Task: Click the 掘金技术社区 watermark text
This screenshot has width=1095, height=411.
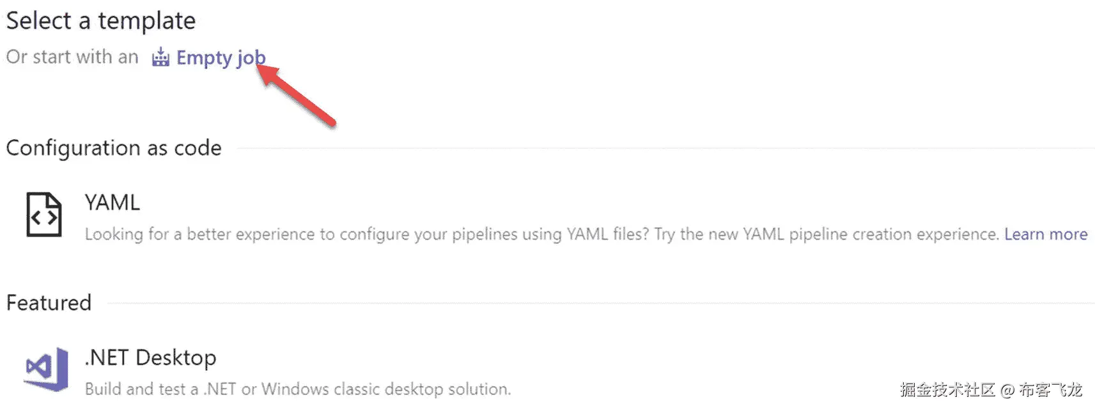Action: tap(947, 389)
